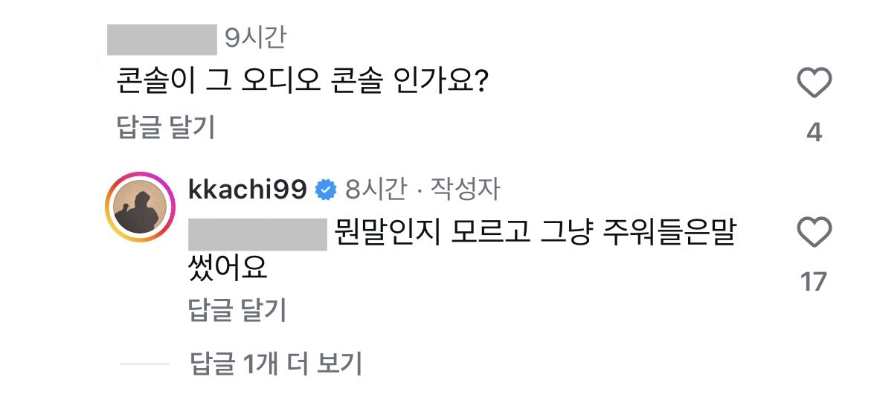Click the blue verified badge
The height and width of the screenshot is (406, 877).
(324, 190)
